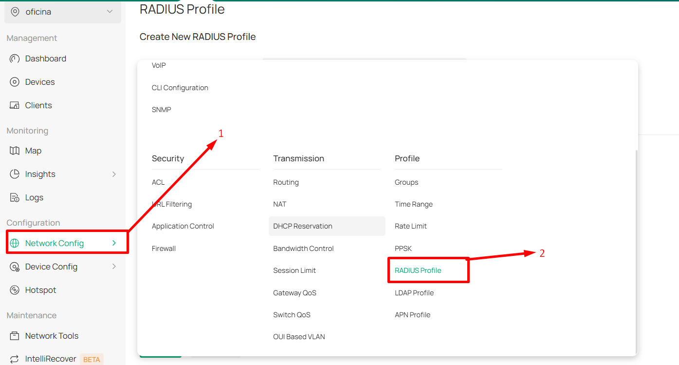This screenshot has width=679, height=365.
Task: Click the Device Config icon
Action: (x=15, y=267)
